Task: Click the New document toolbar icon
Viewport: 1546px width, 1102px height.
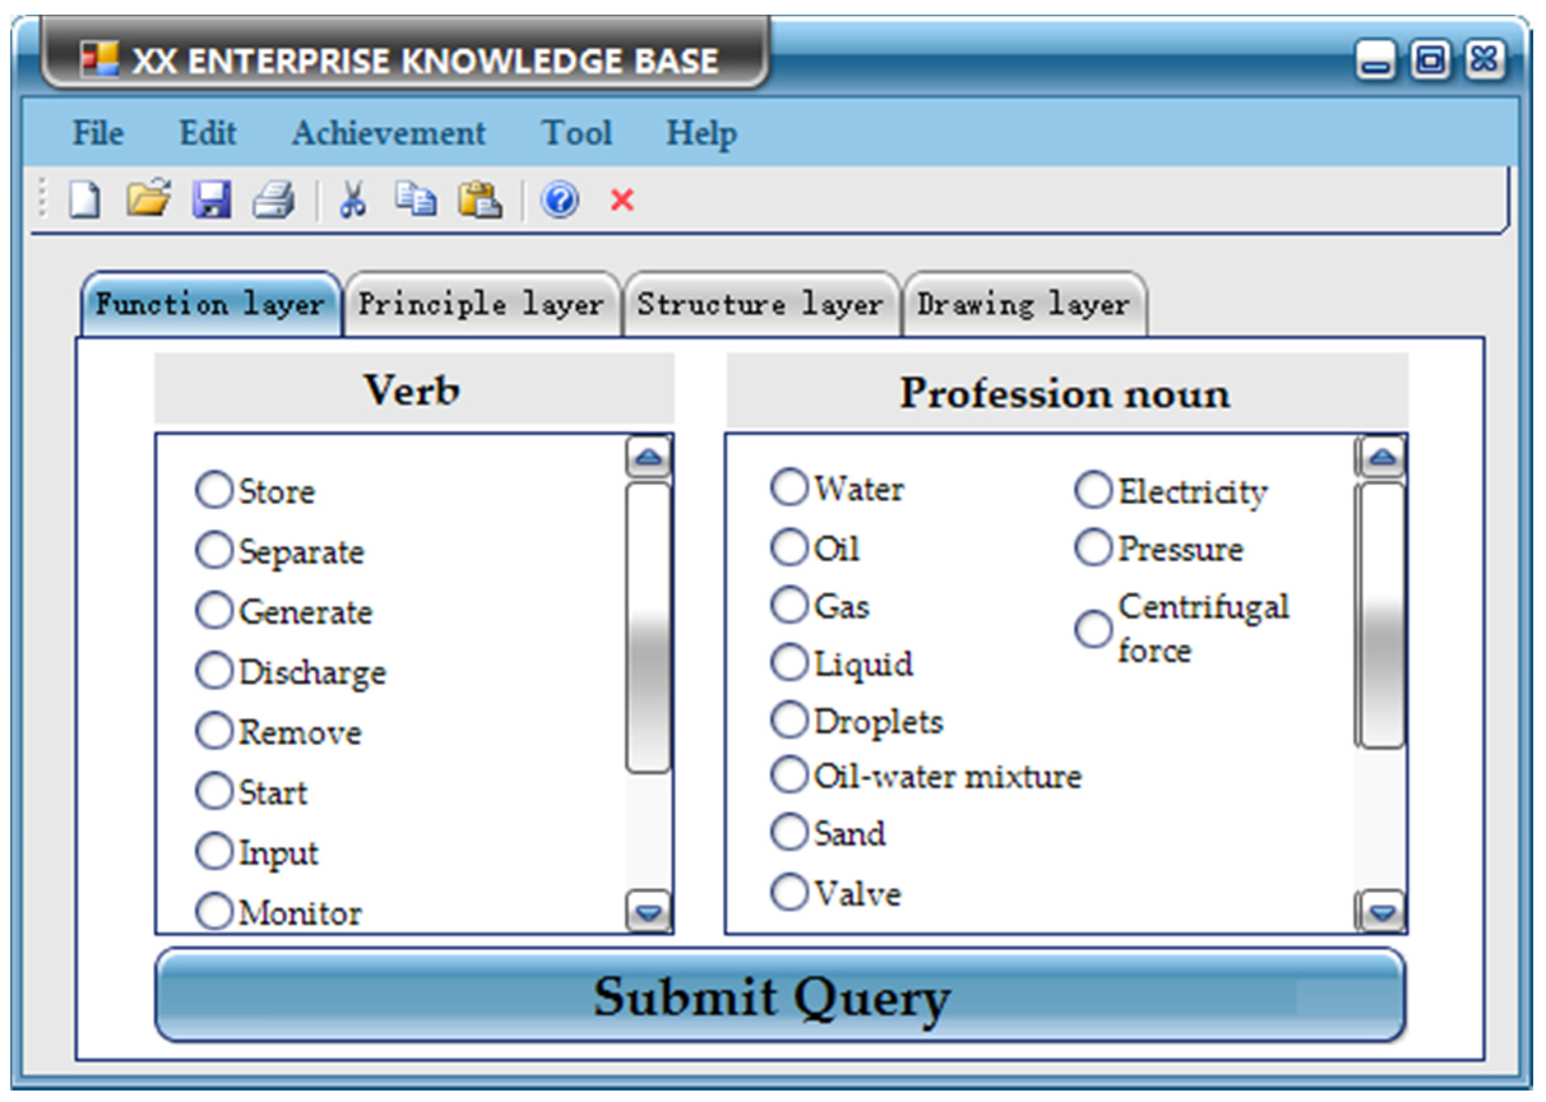Action: [x=85, y=200]
